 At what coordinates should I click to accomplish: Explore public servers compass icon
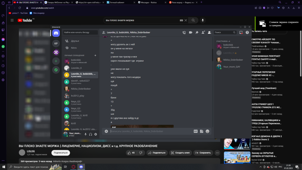pos(56,70)
